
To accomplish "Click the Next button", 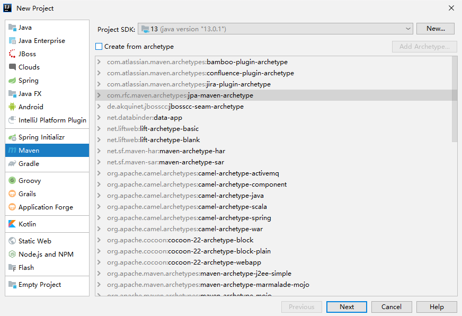I will tap(346, 307).
